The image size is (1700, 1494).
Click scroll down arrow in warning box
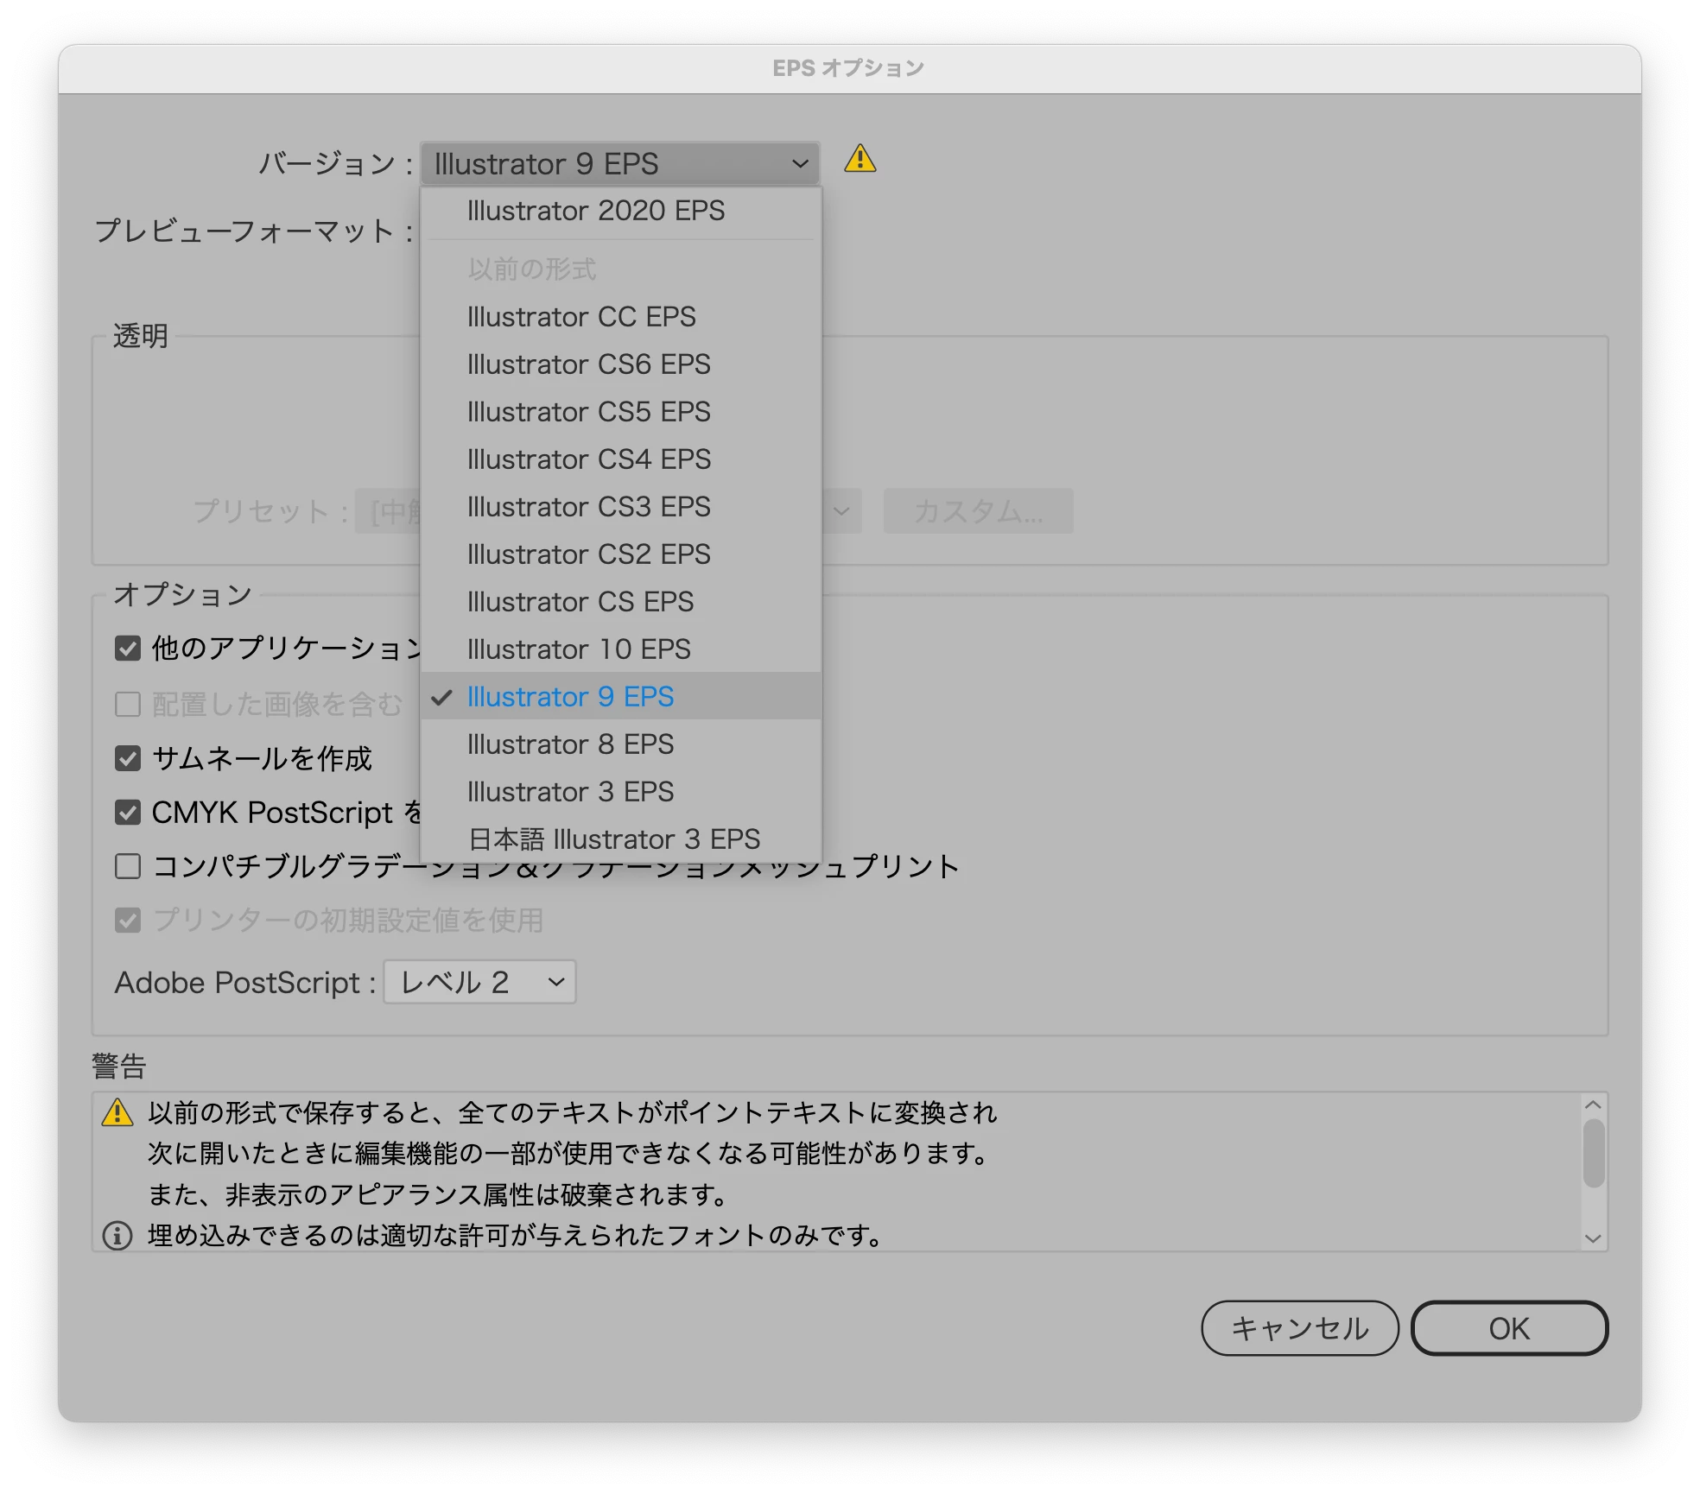pos(1593,1238)
